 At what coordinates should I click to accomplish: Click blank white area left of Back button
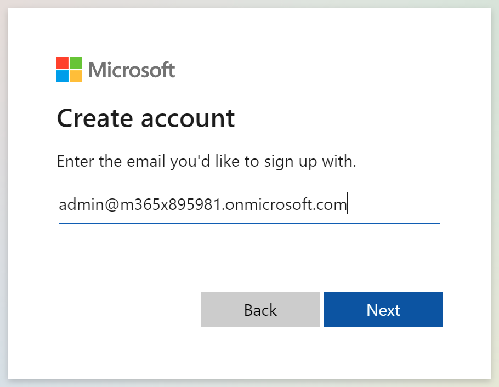[x=126, y=309]
